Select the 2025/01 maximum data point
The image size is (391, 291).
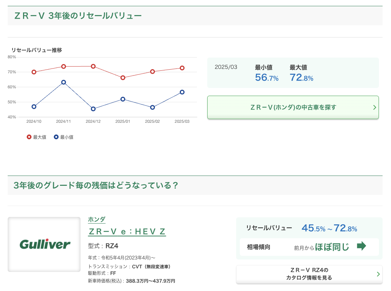pyautogui.click(x=123, y=78)
